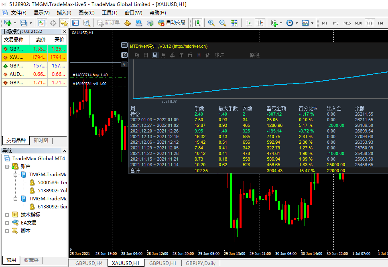
Task: Expand the EA交易 tree node
Action: click(7, 223)
